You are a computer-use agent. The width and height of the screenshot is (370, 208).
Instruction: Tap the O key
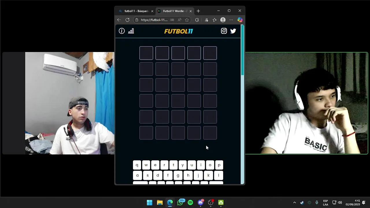[x=210, y=165]
